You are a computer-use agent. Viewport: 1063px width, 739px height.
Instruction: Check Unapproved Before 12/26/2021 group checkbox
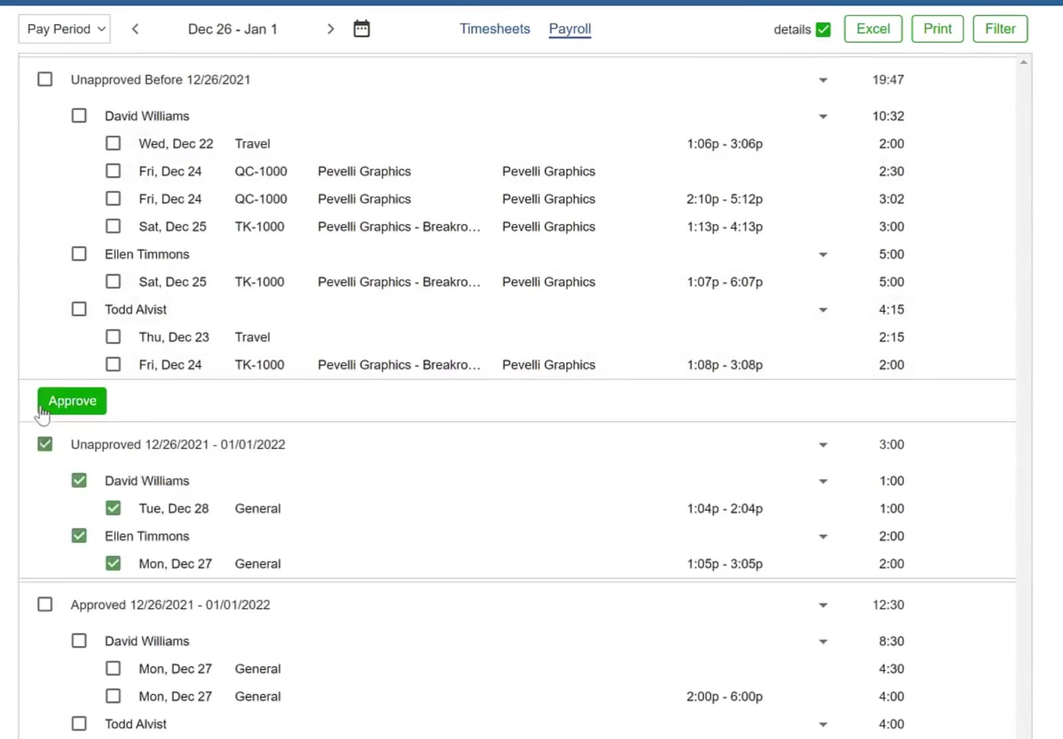(45, 79)
